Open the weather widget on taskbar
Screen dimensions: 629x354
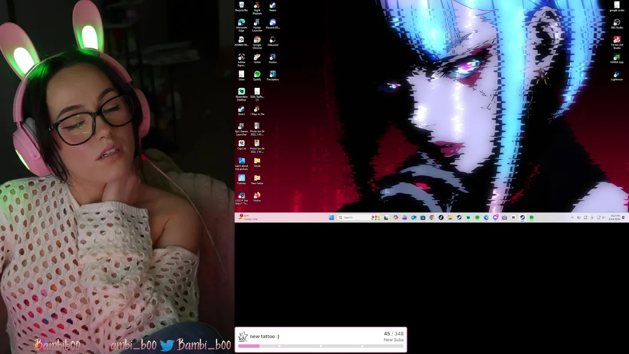tap(249, 217)
